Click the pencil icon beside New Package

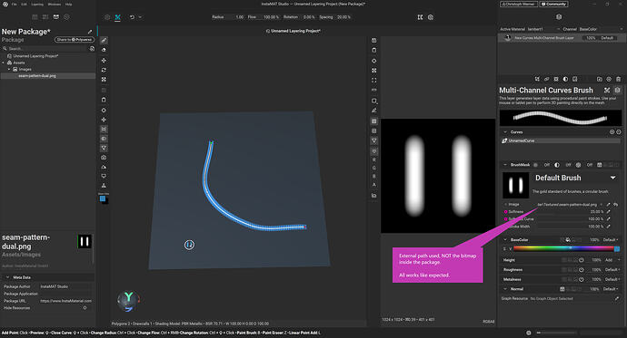click(x=90, y=32)
